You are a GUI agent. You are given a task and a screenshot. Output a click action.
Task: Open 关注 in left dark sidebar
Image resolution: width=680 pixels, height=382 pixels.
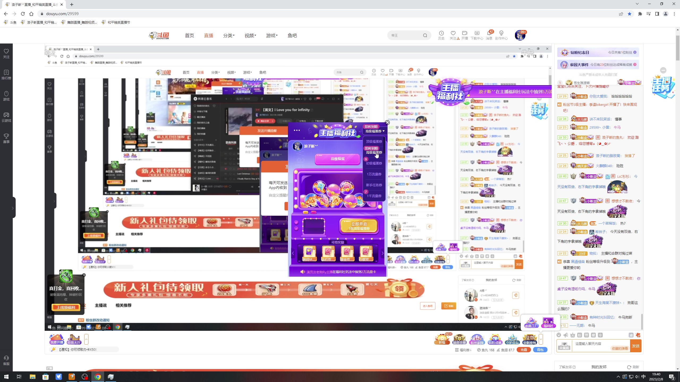tap(6, 53)
